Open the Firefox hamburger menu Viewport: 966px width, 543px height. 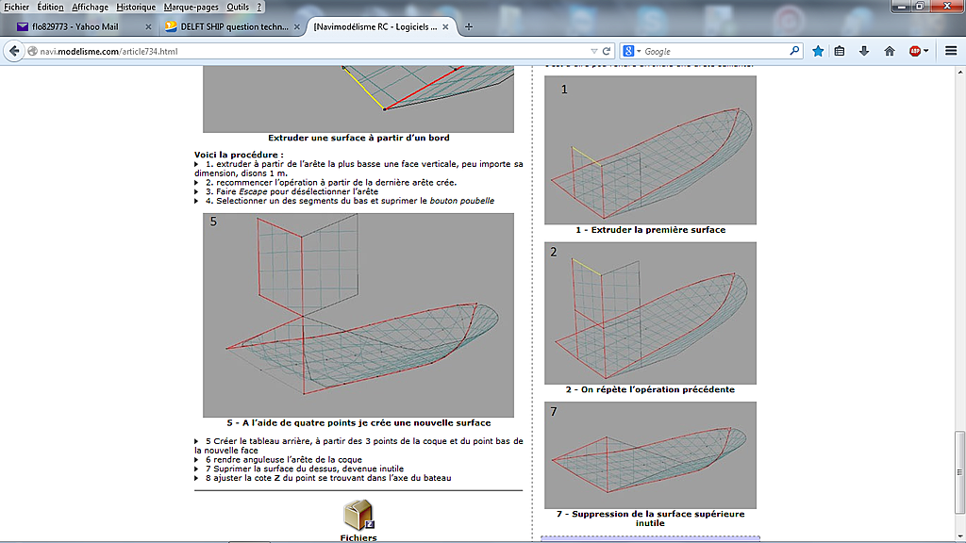pyautogui.click(x=949, y=51)
